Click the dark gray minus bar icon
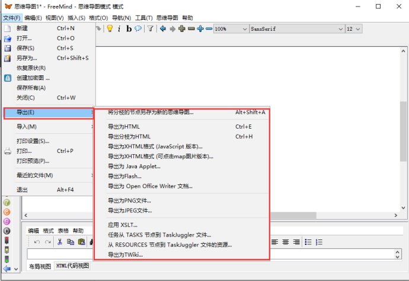The image size is (409, 281). coord(191,28)
